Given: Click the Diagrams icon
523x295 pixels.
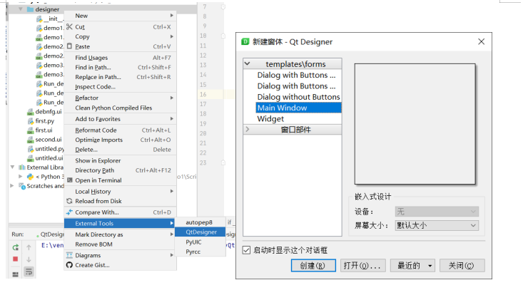Looking at the screenshot, I should 69,255.
